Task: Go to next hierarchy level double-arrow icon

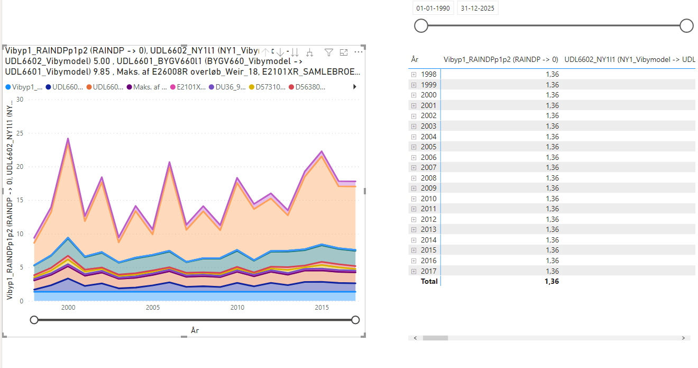Action: (295, 52)
